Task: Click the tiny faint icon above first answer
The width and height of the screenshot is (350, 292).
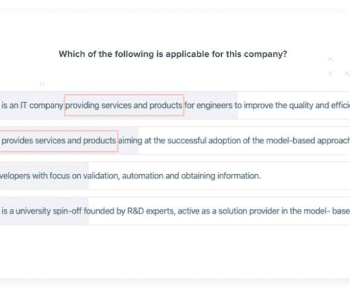Action: pos(42,84)
